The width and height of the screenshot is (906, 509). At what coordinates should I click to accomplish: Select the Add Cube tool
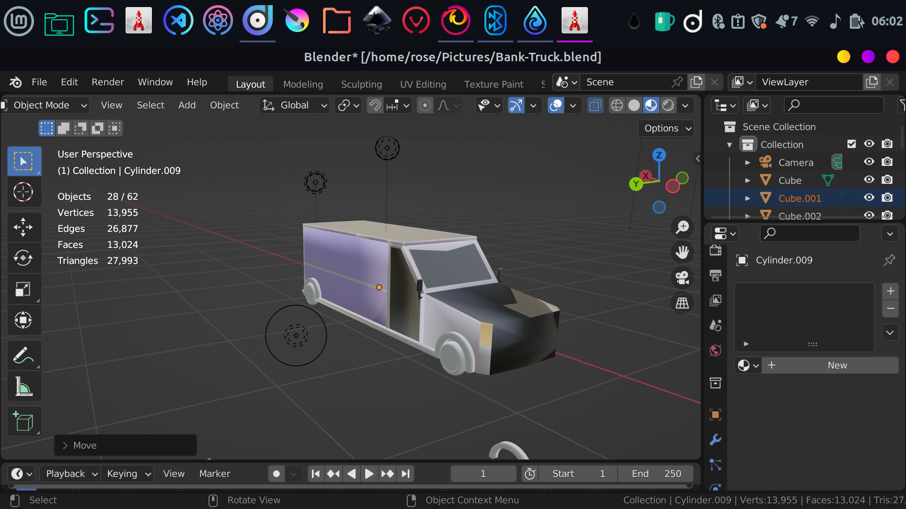(x=23, y=421)
